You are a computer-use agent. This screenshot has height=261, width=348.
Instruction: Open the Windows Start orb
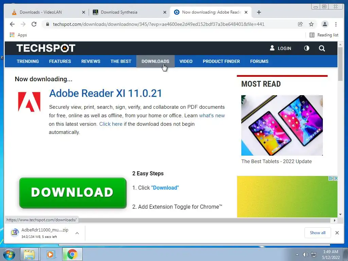(9, 254)
